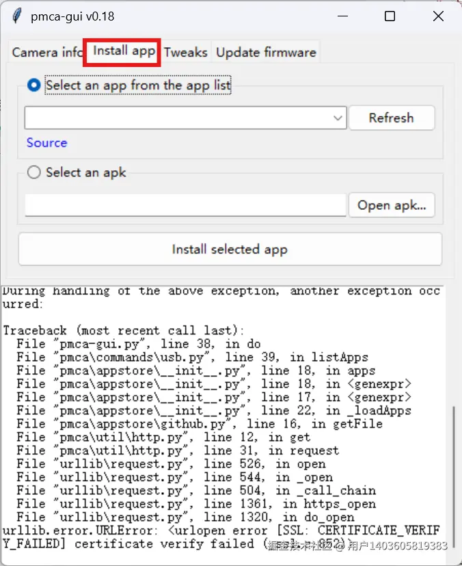Click the 'line 12, in get' log row

163,437
